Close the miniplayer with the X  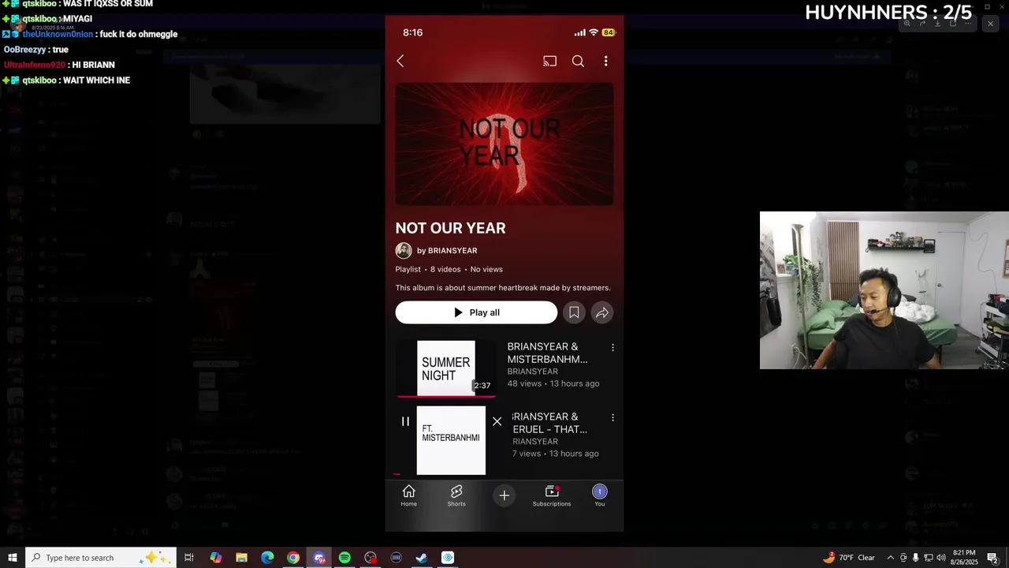497,421
